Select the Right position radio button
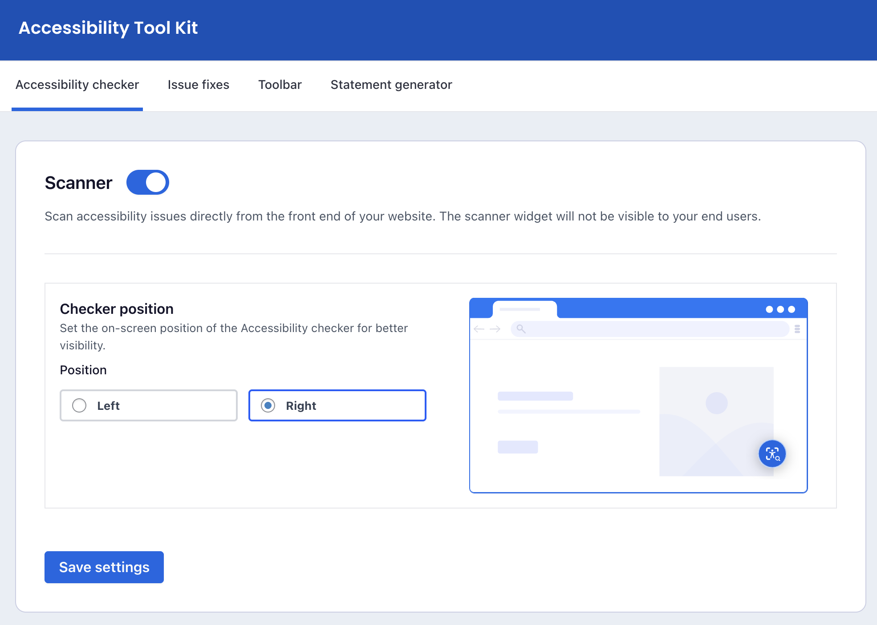 coord(268,405)
